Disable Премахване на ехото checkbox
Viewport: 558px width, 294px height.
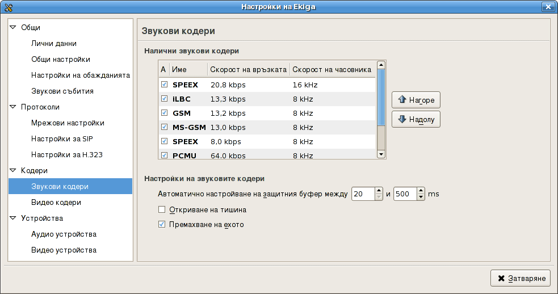162,224
